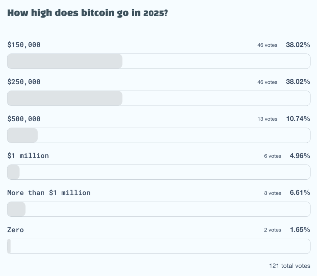This screenshot has width=317, height=276.
Task: Click the 8 votes count
Action: 272,193
